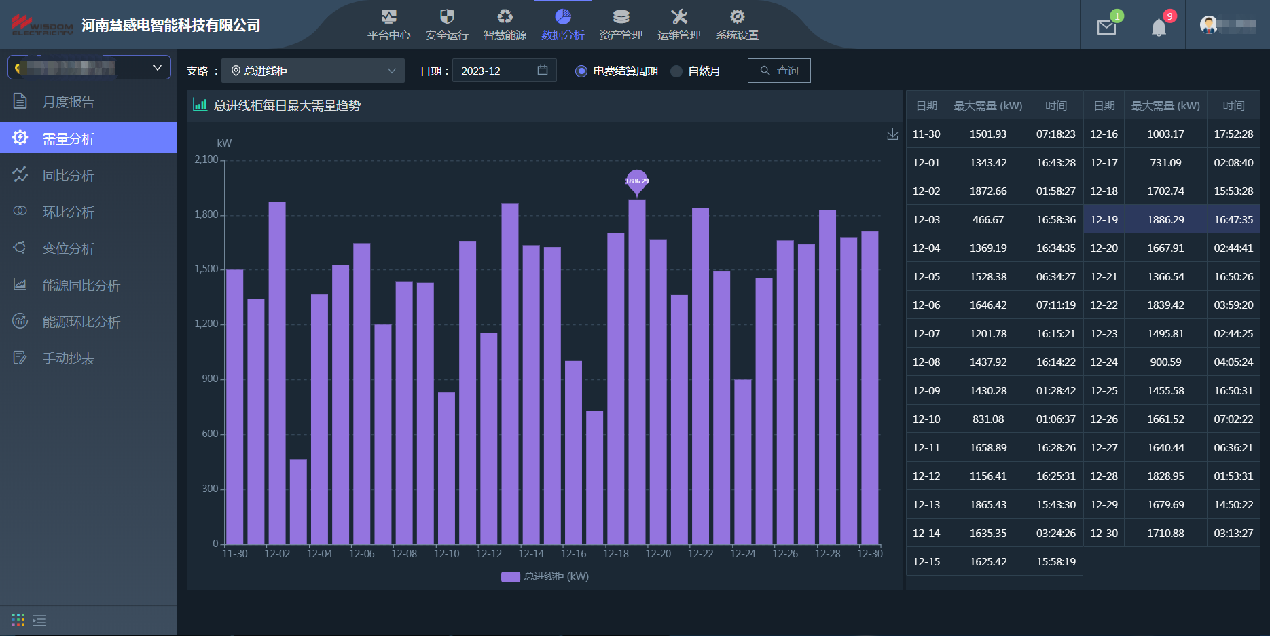
Task: Click the 查询 search button
Action: click(x=778, y=71)
